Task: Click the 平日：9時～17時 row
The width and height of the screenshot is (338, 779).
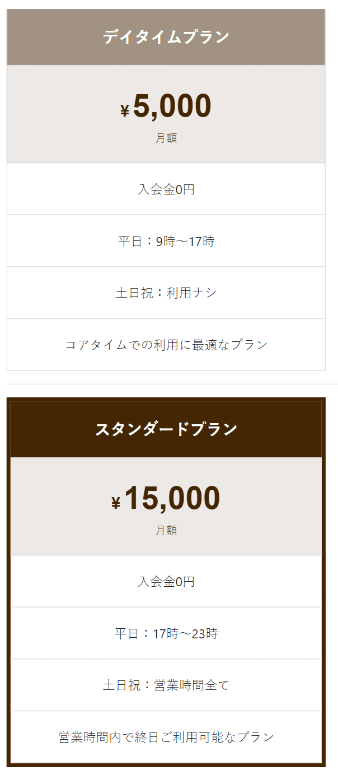Action: point(166,241)
